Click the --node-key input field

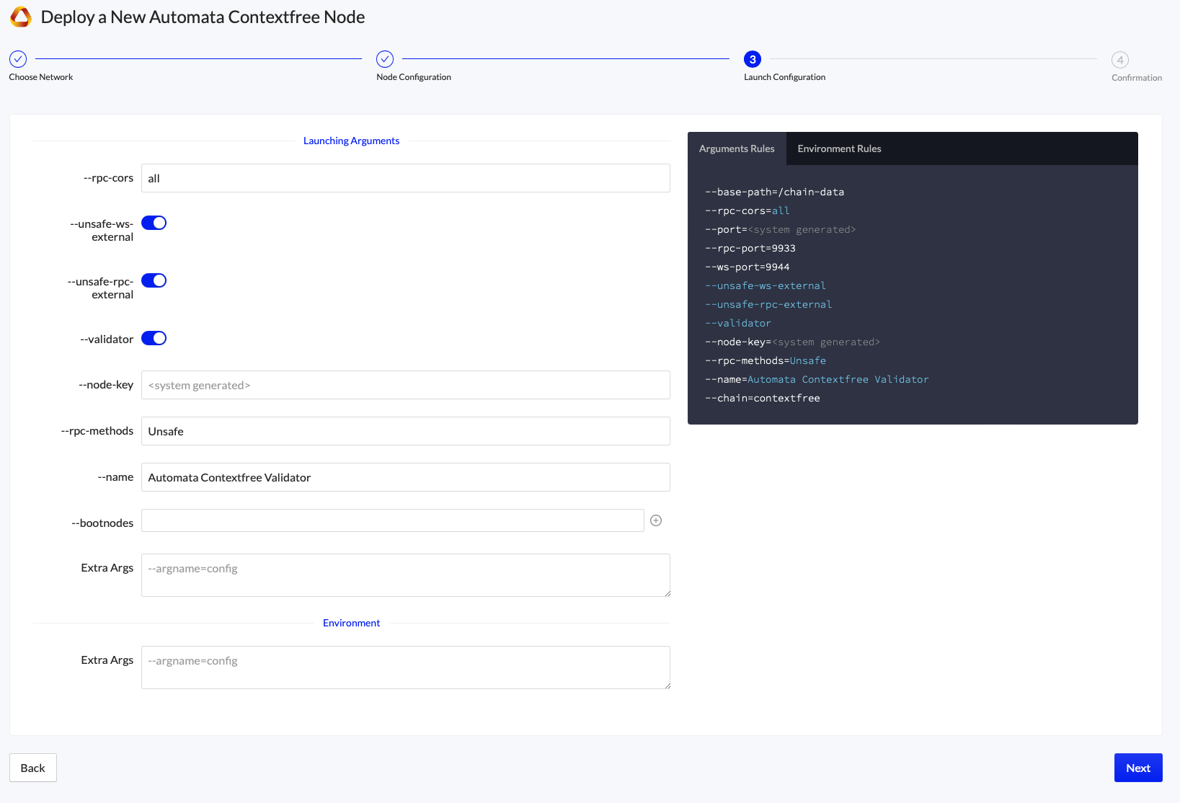[405, 385]
